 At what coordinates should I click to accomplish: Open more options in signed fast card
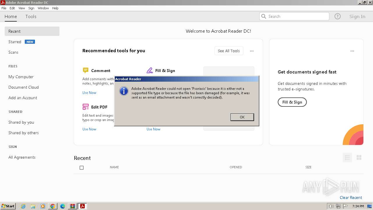[352, 51]
